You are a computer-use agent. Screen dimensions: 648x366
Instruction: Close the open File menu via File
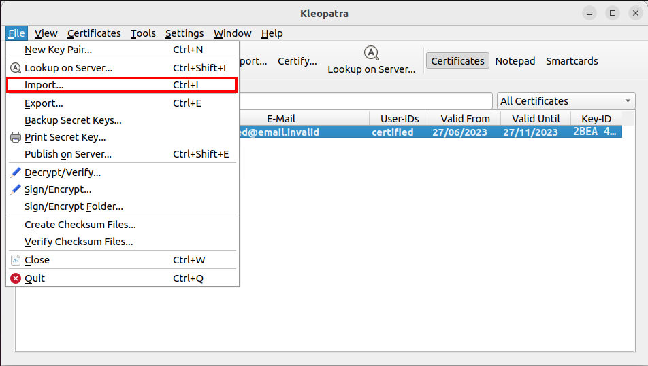coord(16,33)
